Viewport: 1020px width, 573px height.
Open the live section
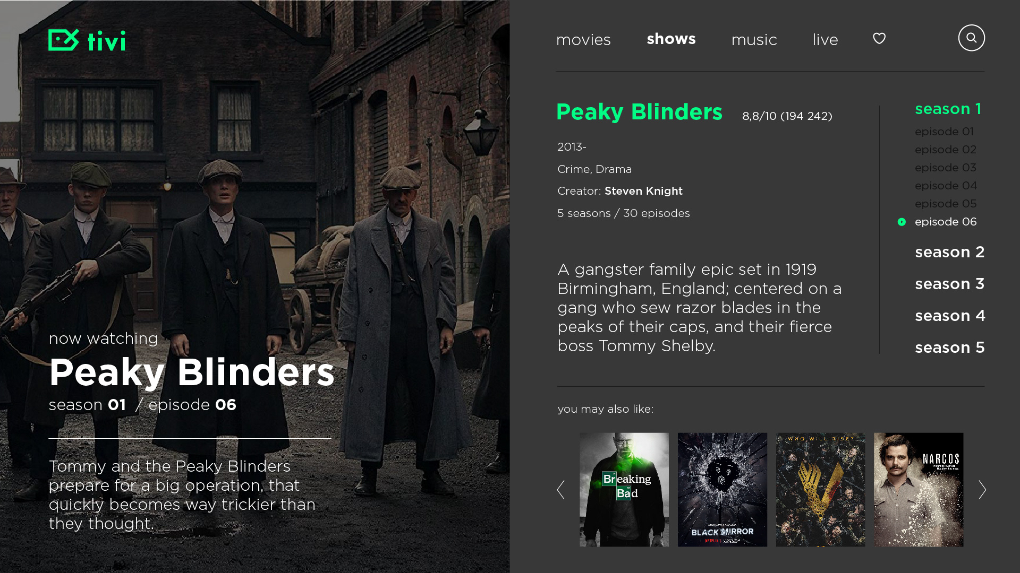click(825, 39)
